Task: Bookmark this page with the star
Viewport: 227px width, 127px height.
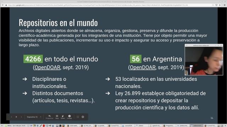Action: (x=220, y=5)
